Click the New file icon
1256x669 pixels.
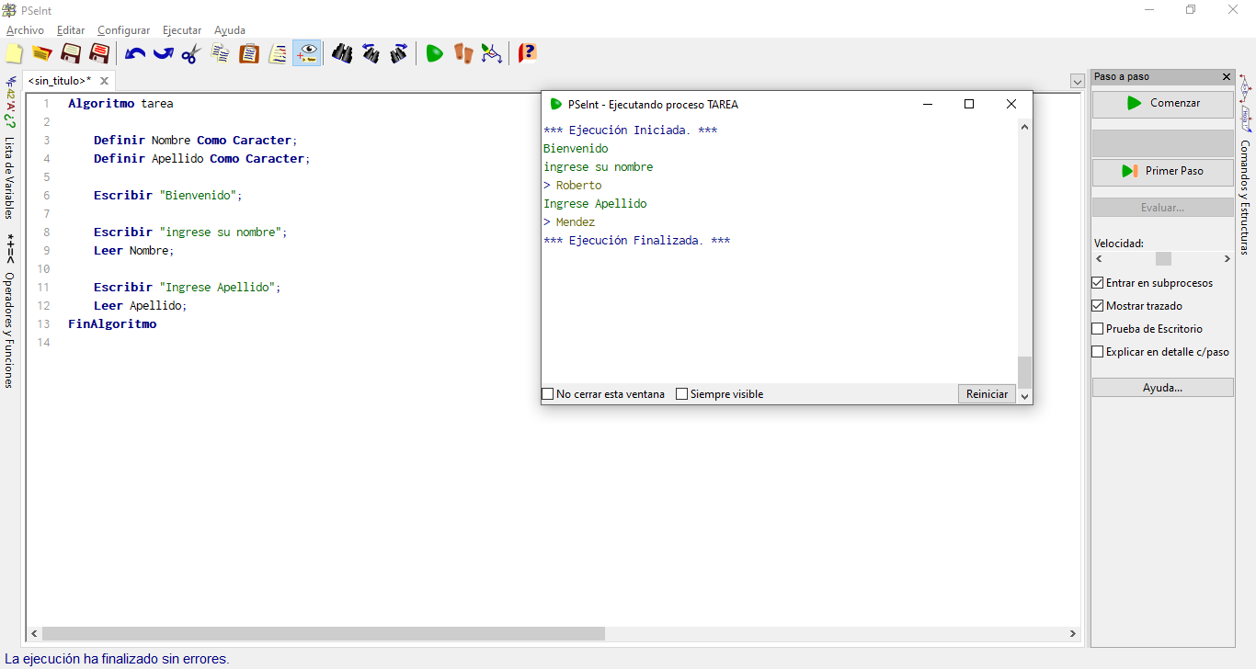[x=14, y=53]
